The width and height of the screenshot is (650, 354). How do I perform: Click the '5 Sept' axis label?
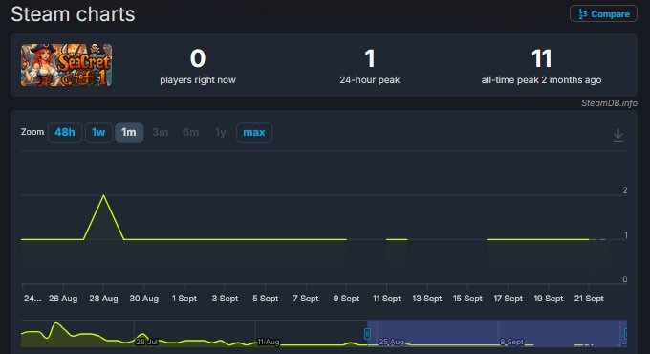click(266, 299)
